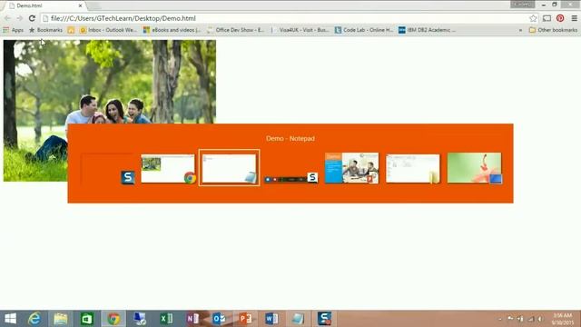Open the Notepad taskbar icon
This screenshot has width=581, height=327.
pyautogui.click(x=298, y=319)
